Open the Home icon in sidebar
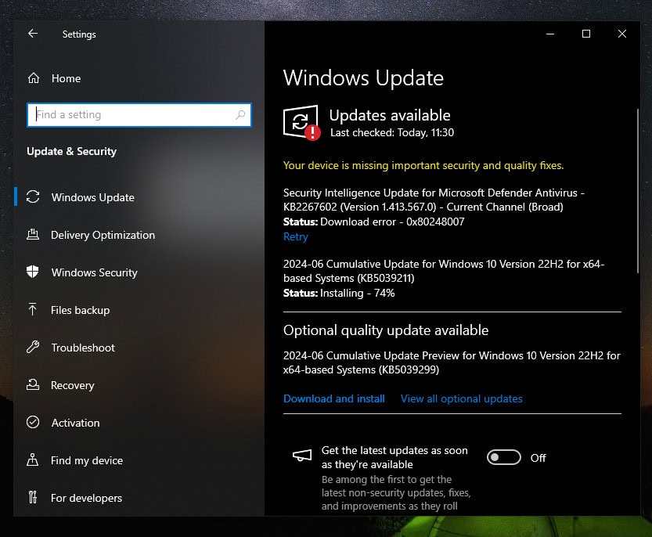 [x=34, y=78]
